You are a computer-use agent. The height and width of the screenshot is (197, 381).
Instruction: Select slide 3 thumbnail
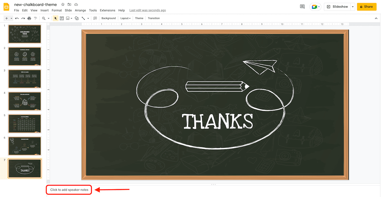(x=24, y=79)
